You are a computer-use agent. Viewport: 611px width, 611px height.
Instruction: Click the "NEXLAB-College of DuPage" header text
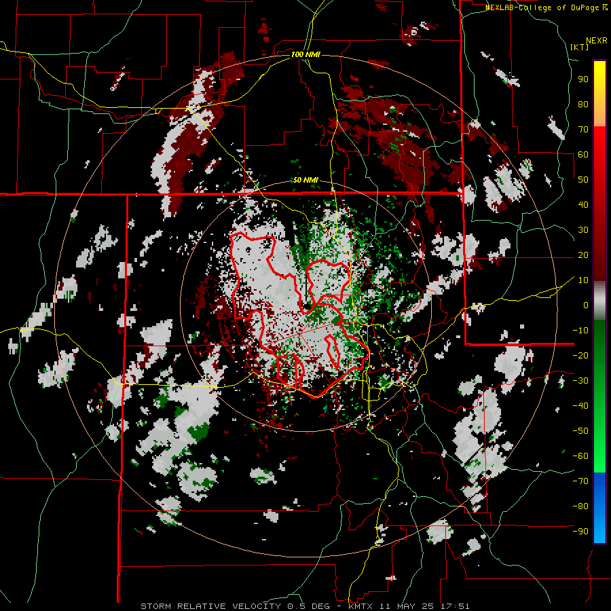click(542, 7)
